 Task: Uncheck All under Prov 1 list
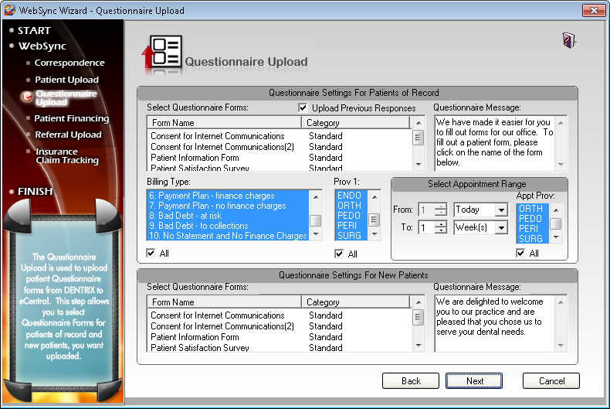point(340,254)
